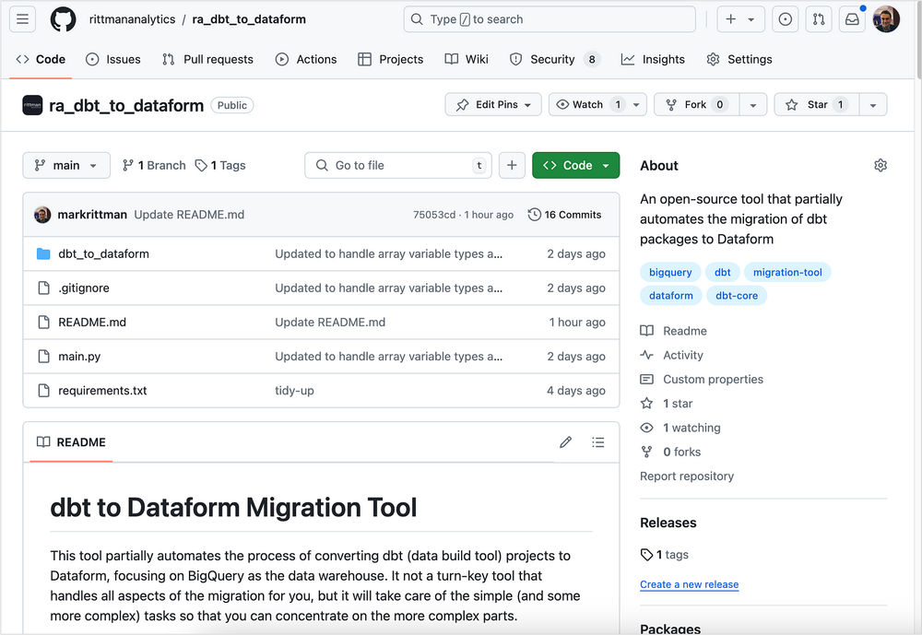Click the GitHub logo home icon
Screen dimensions: 922x635
click(x=63, y=19)
